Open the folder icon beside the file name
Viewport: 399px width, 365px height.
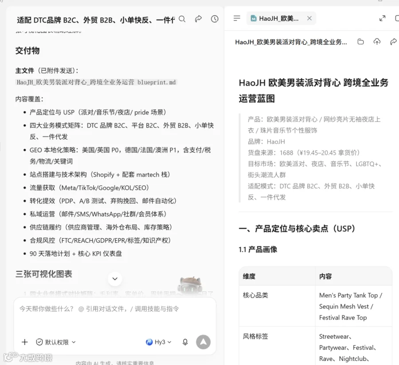click(360, 42)
